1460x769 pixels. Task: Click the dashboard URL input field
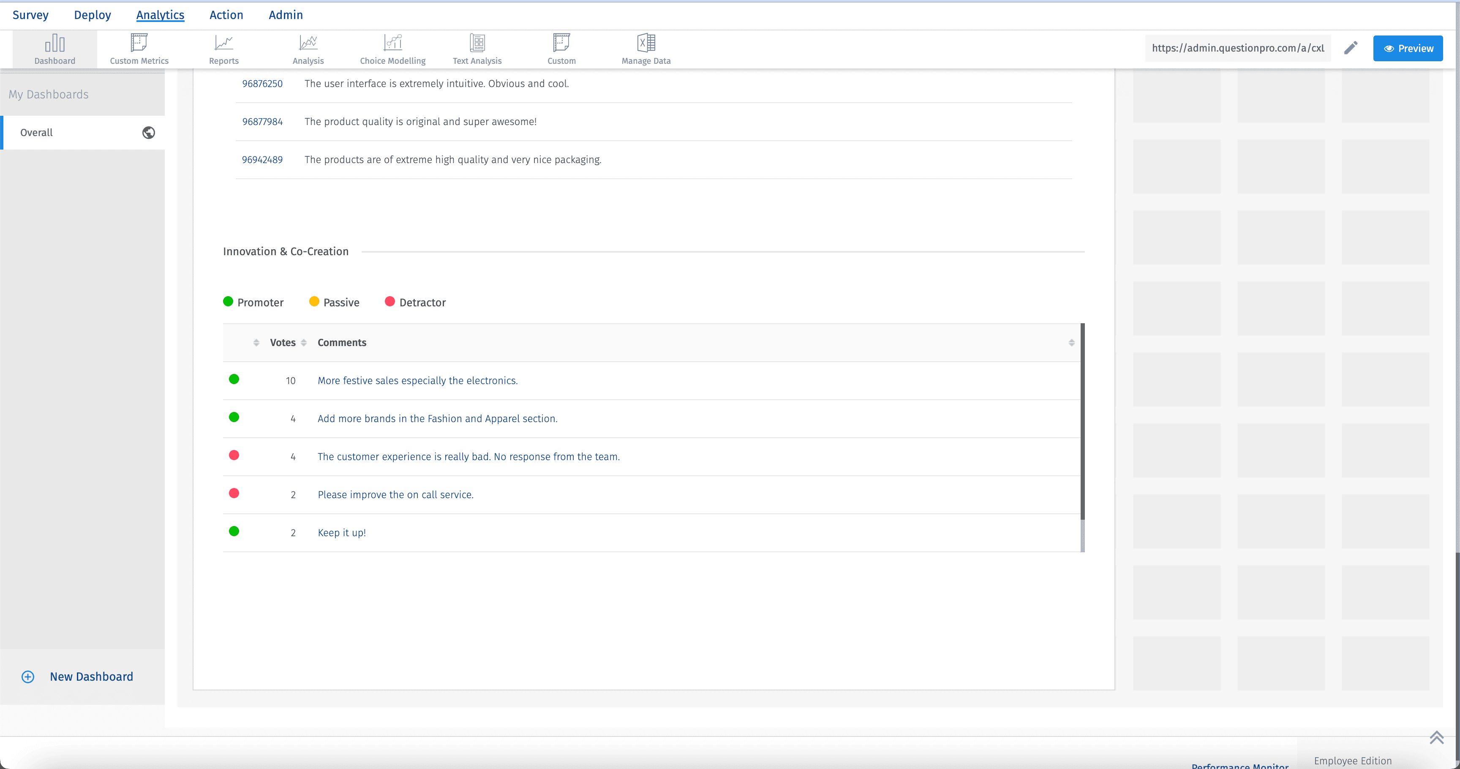1238,48
